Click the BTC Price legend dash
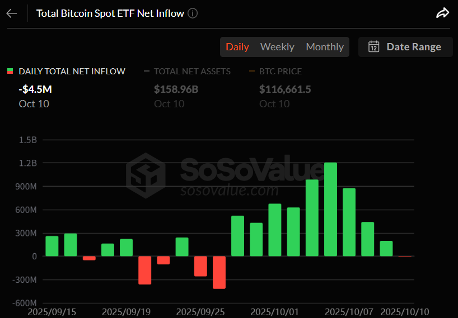Viewport: 458px width, 318px height. (x=252, y=72)
